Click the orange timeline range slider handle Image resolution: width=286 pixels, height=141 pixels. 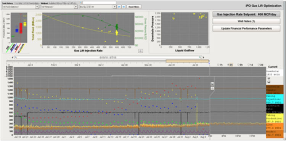pyautogui.click(x=187, y=61)
